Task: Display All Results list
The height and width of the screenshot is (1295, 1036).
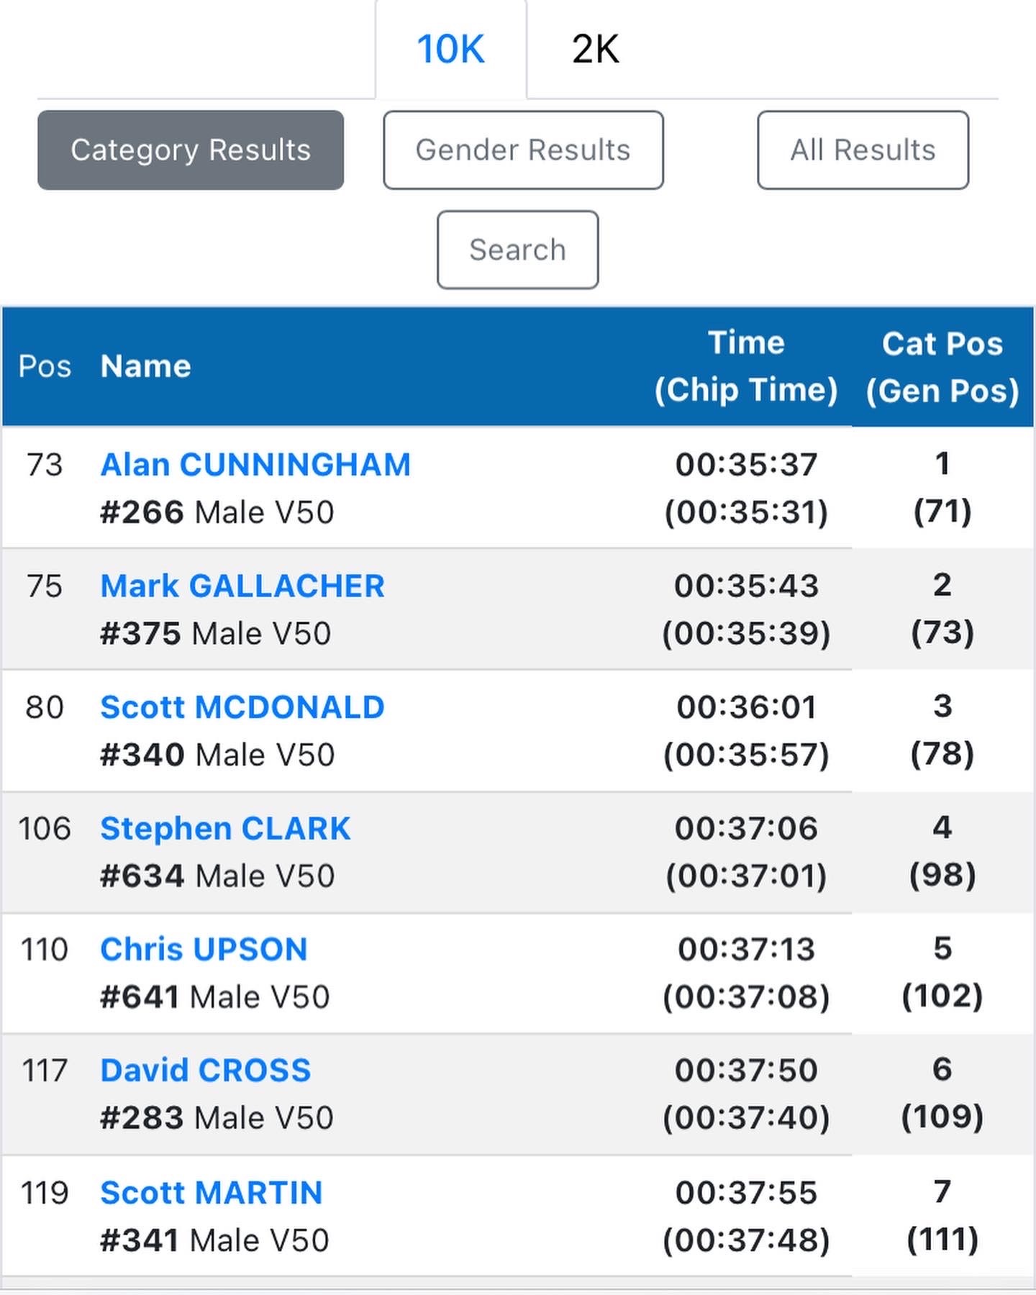Action: pyautogui.click(x=863, y=150)
